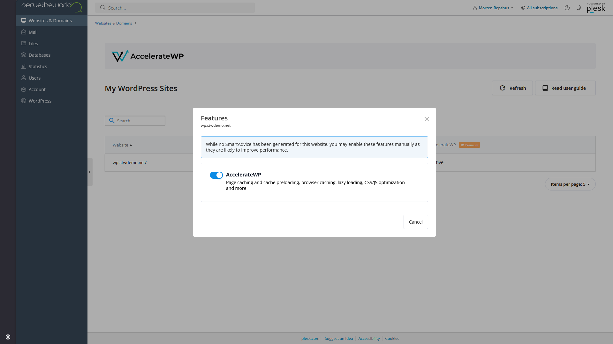Screen dimensions: 613x344
Task: Click the AccelerateWP logo banner
Action: 148,56
